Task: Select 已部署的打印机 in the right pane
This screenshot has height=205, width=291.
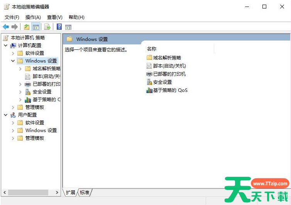Action: click(169, 74)
